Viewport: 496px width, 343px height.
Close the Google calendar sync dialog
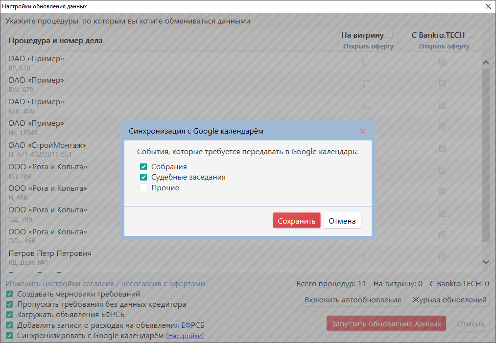pos(363,131)
